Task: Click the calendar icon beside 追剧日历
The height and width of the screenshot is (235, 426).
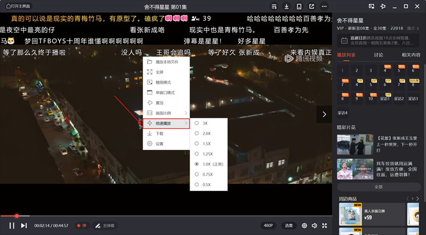Action: (x=344, y=41)
